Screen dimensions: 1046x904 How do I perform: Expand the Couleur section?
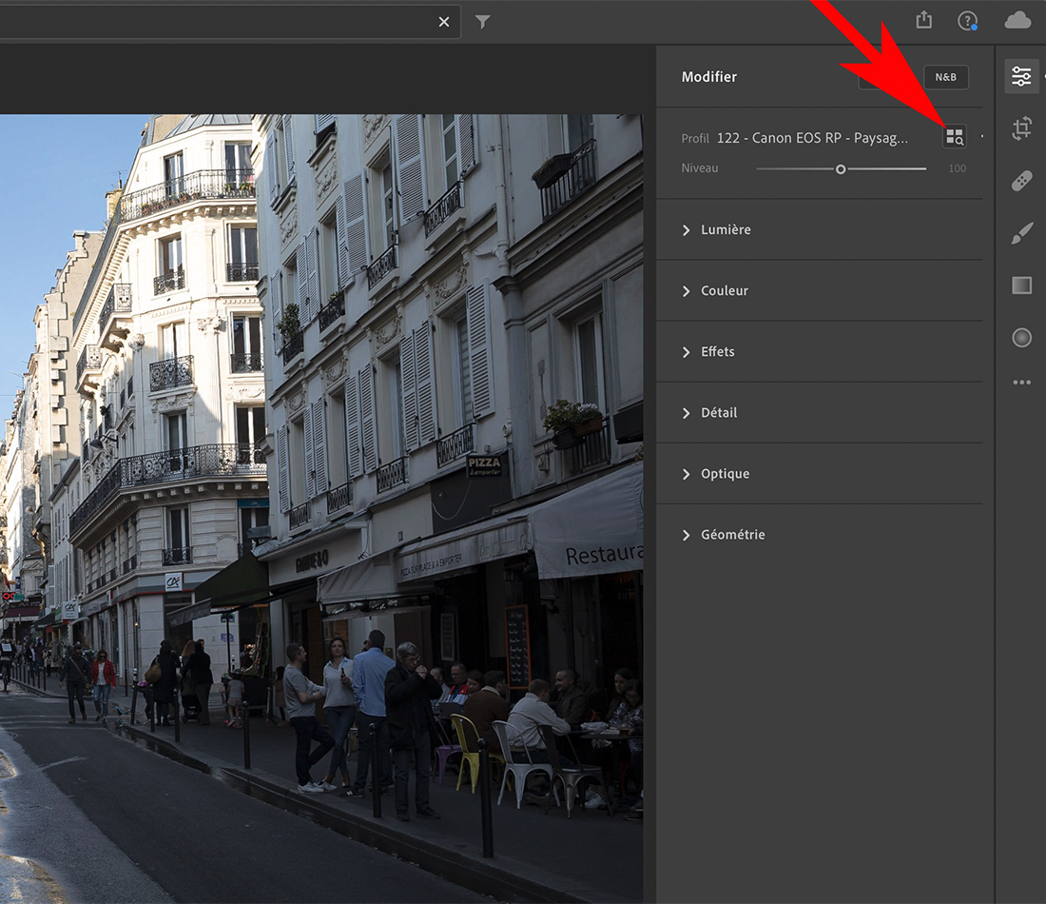(x=724, y=290)
